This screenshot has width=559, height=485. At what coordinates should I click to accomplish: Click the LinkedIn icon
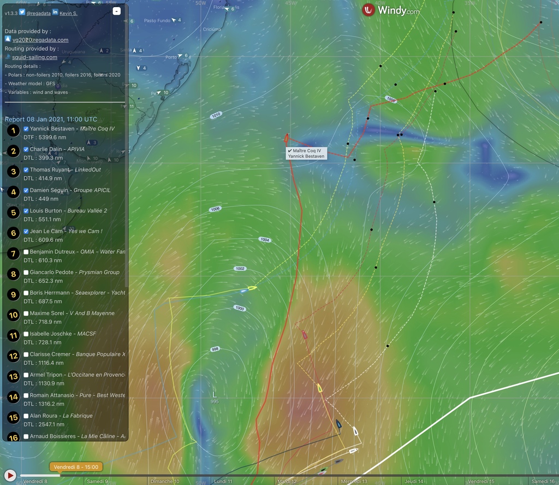(55, 12)
